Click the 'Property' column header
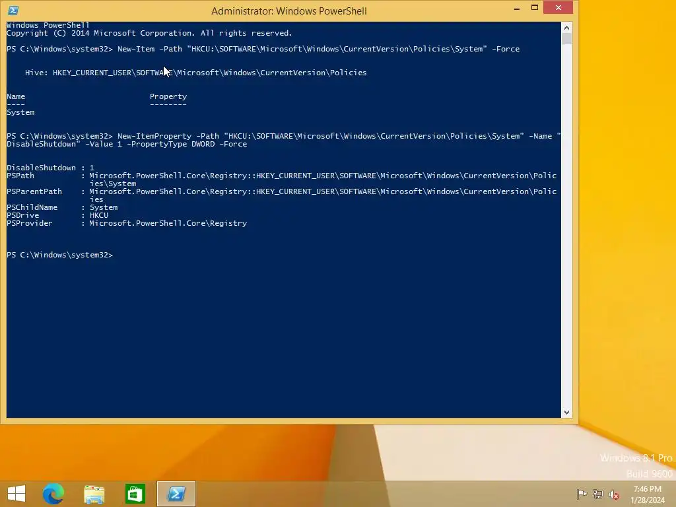The width and height of the screenshot is (676, 507). coord(168,96)
